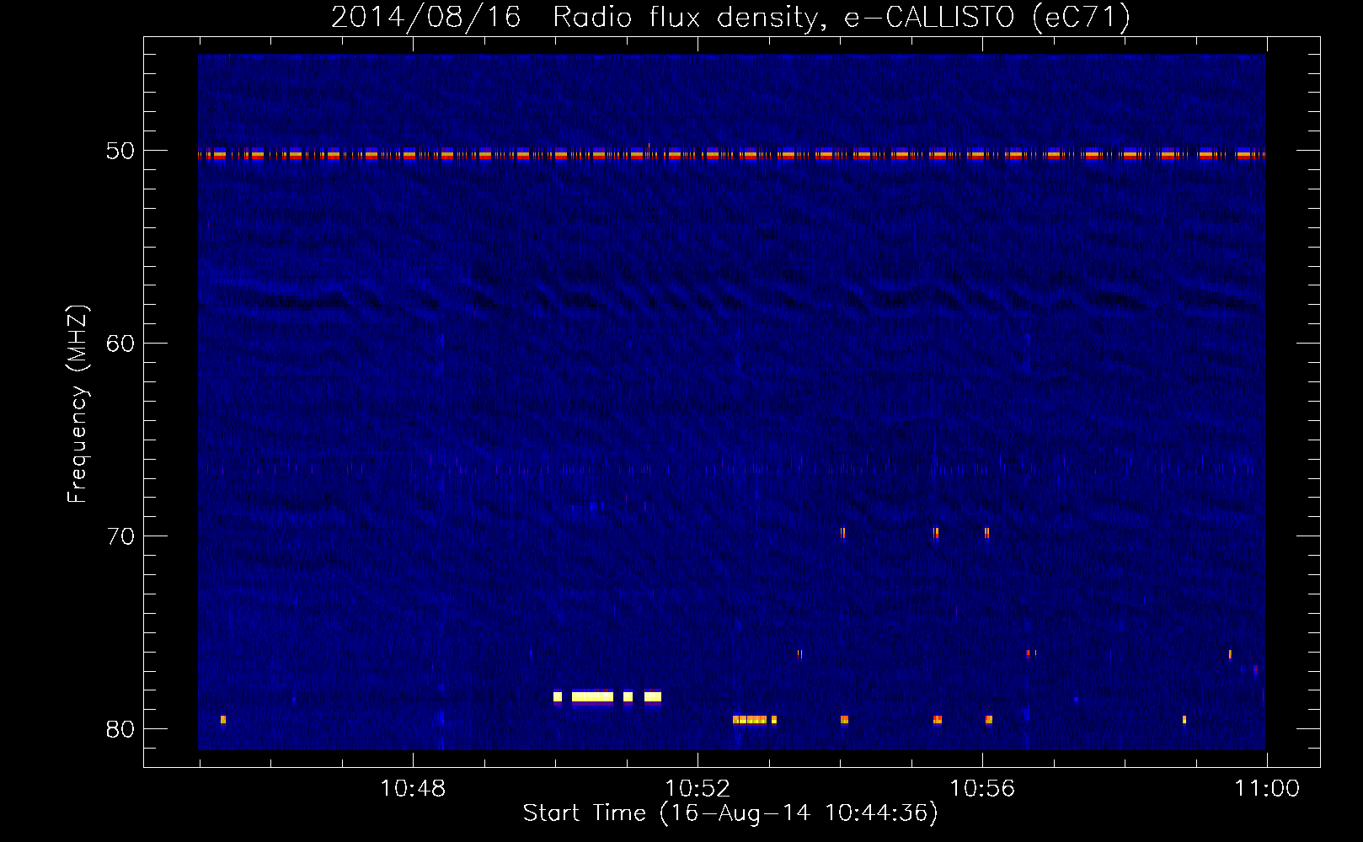Click the '10:56' time tick label

click(982, 789)
